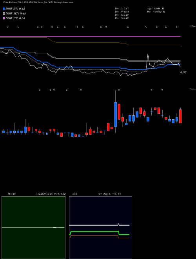Screen dimensions: 196x259
Task: Open the dark blue ADX indicator chart
Action: tap(100, 228)
